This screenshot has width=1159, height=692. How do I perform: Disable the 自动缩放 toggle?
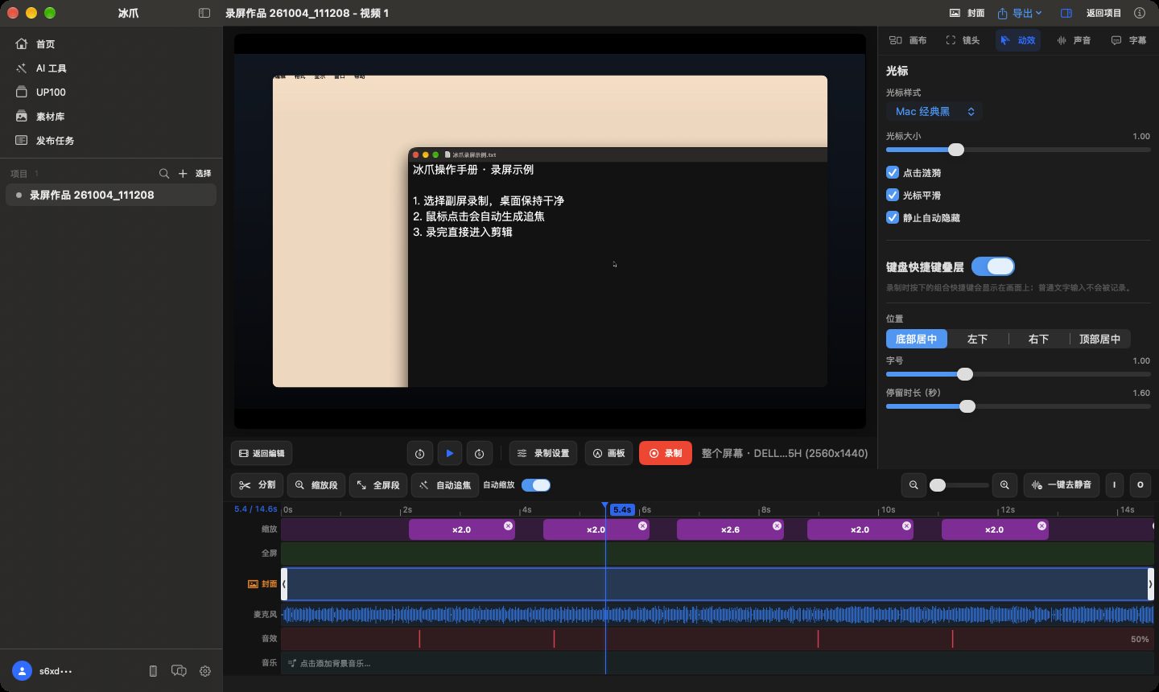536,485
